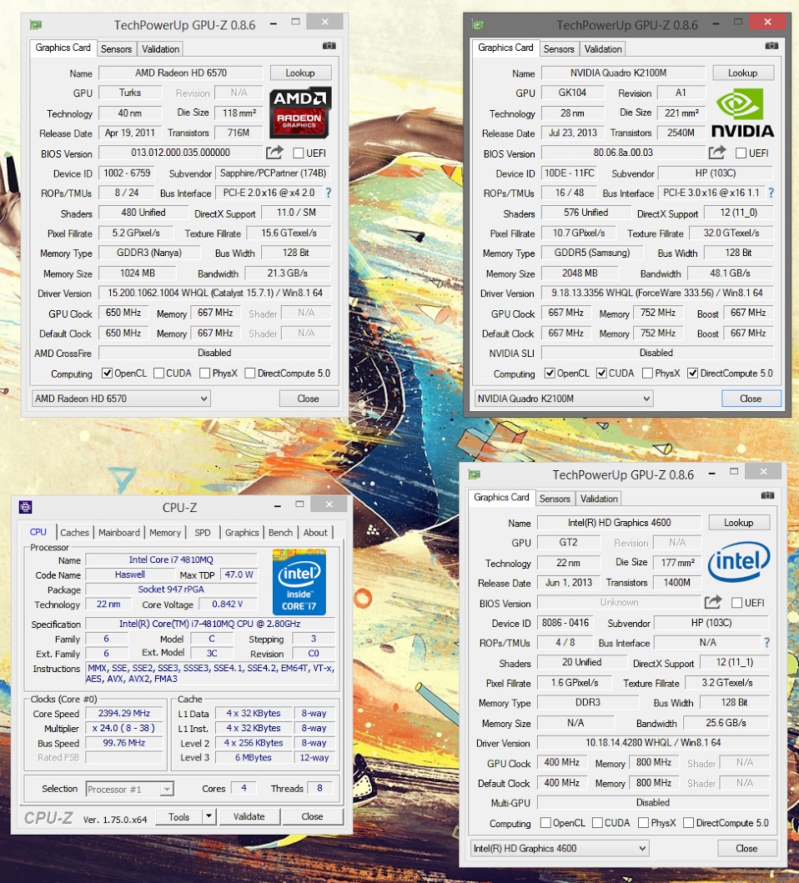799x883 pixels.
Task: Open the NVIDIA Quadro K2100M card selector dropdown
Action: 564,399
